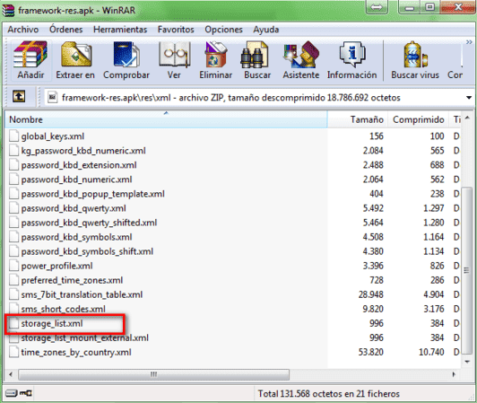Sort by Comprimido column header
Image resolution: width=477 pixels, height=403 pixels.
coord(419,119)
